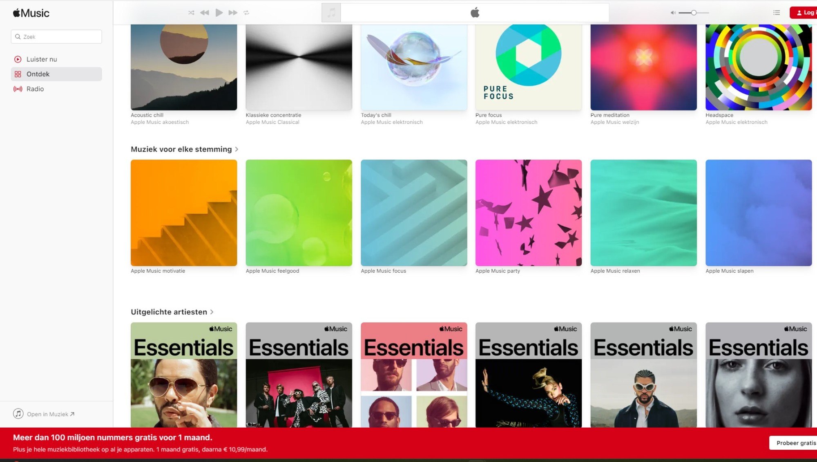Image resolution: width=817 pixels, height=462 pixels.
Task: Open Pure meditation playlist cover
Action: (x=643, y=67)
